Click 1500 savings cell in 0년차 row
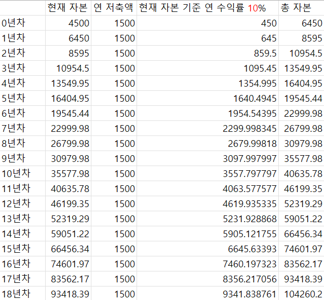 pos(114,23)
